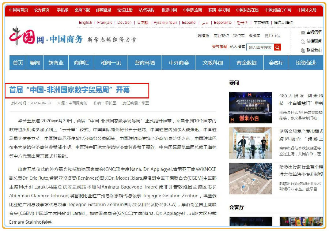Go to the 首页 navigation tab
The height and width of the screenshot is (231, 329).
pyautogui.click(x=18, y=63)
